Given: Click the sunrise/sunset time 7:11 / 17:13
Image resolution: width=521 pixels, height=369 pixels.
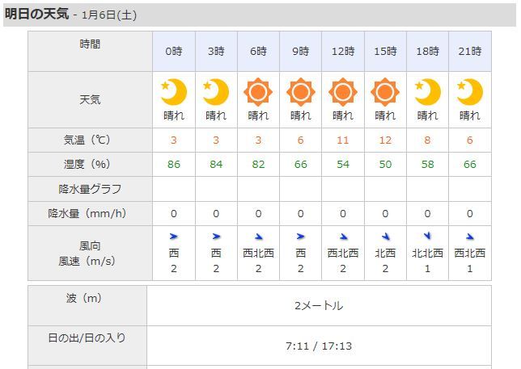Looking at the screenshot, I should [319, 346].
